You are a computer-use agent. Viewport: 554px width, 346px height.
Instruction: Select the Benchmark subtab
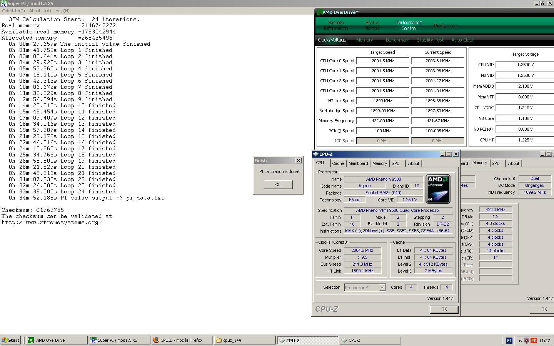(x=397, y=40)
